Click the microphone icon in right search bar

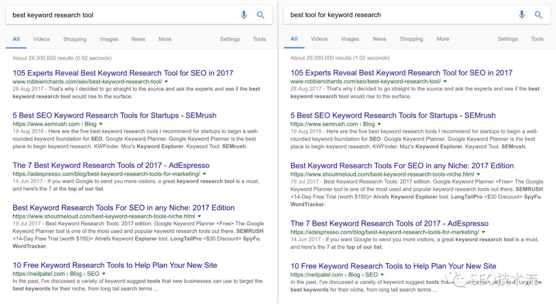pyautogui.click(x=522, y=15)
